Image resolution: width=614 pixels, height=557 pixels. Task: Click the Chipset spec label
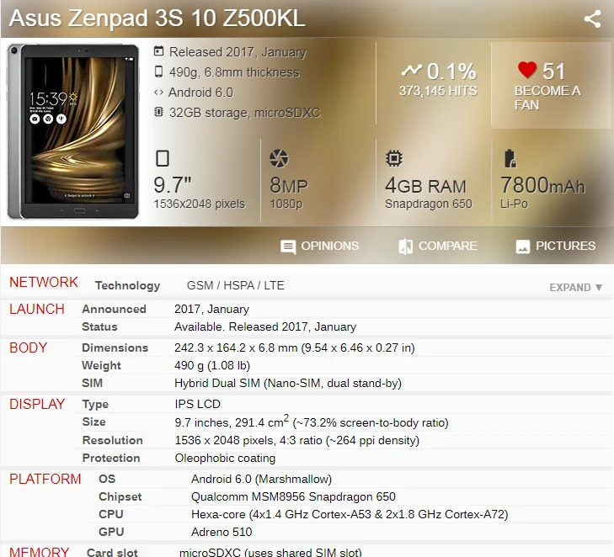click(120, 496)
